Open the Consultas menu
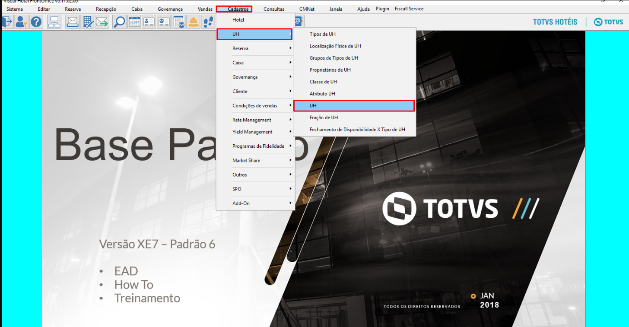The height and width of the screenshot is (327, 629). click(x=274, y=9)
